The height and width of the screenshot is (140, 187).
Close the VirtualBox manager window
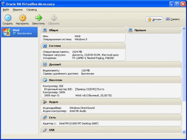click(x=183, y=4)
